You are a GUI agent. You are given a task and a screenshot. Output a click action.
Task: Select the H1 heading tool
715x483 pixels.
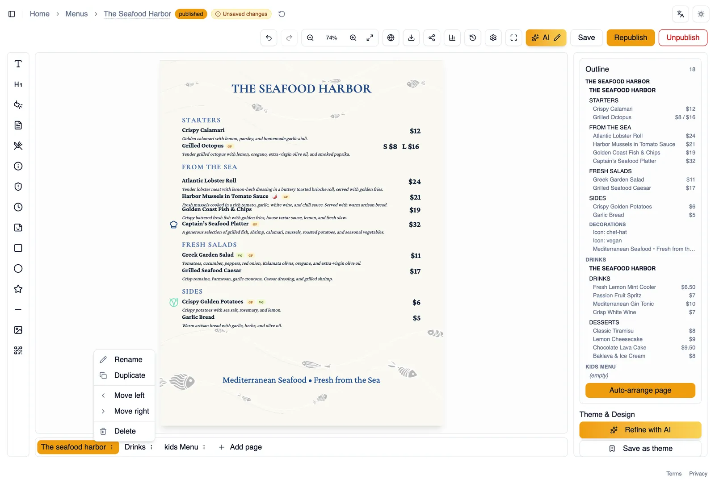tap(18, 84)
